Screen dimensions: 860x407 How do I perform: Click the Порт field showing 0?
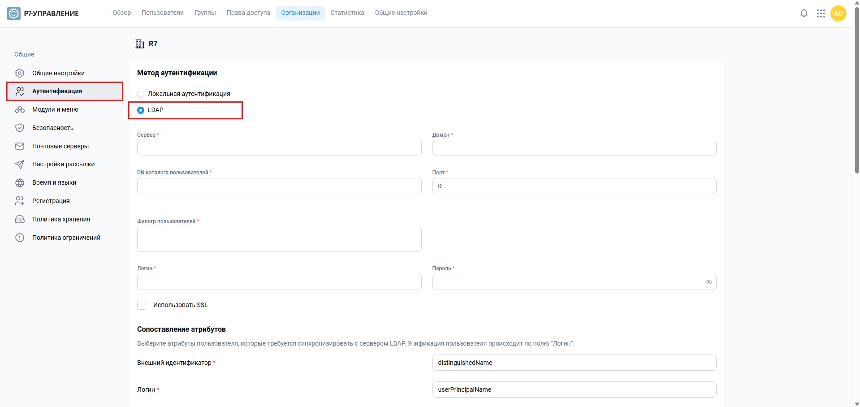574,186
